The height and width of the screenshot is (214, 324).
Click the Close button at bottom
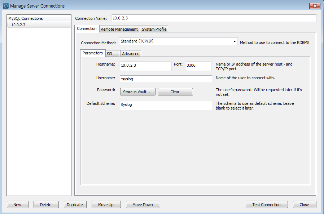tap(305, 205)
